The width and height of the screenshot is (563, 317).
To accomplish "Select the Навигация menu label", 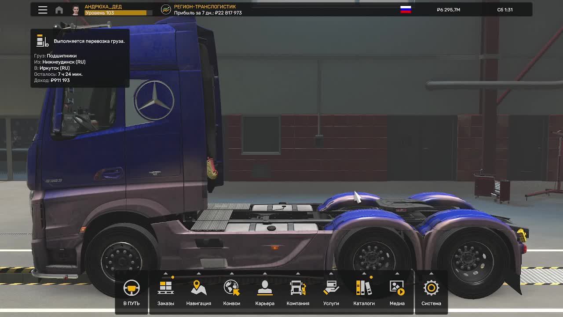I will [199, 303].
